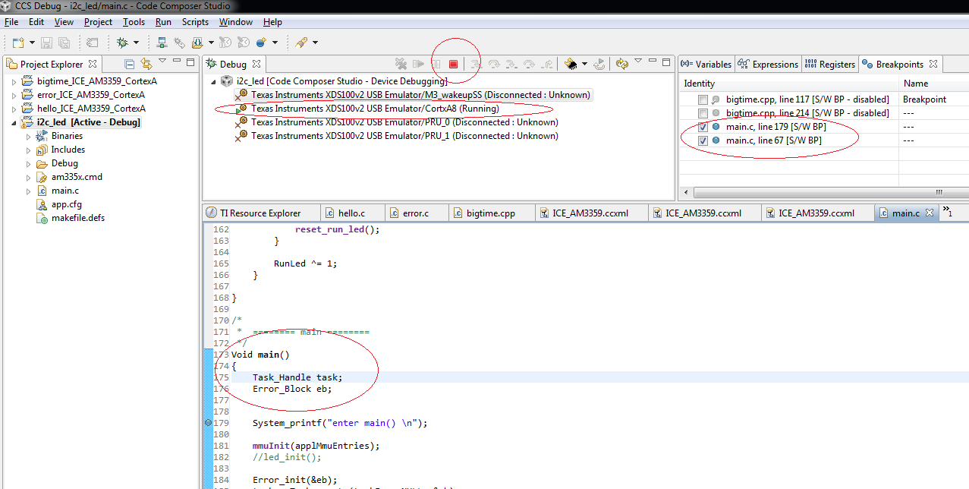Enable breakpoint bigtime.cpp, line 214
Image resolution: width=969 pixels, height=489 pixels.
(x=703, y=113)
